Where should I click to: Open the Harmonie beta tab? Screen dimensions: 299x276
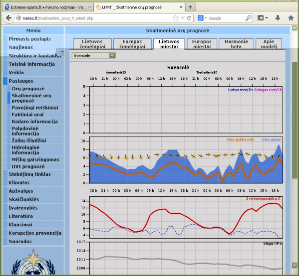[236, 44]
